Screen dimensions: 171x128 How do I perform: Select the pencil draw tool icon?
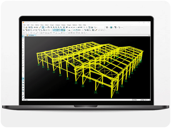coord(40,27)
